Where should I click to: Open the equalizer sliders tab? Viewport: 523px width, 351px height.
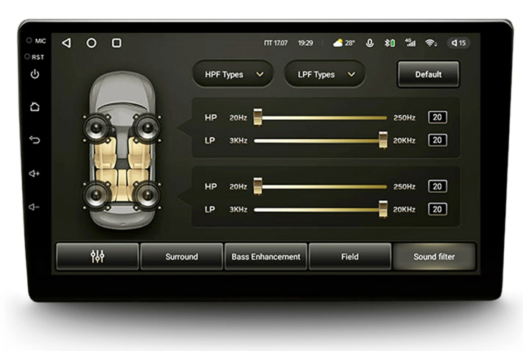98,257
